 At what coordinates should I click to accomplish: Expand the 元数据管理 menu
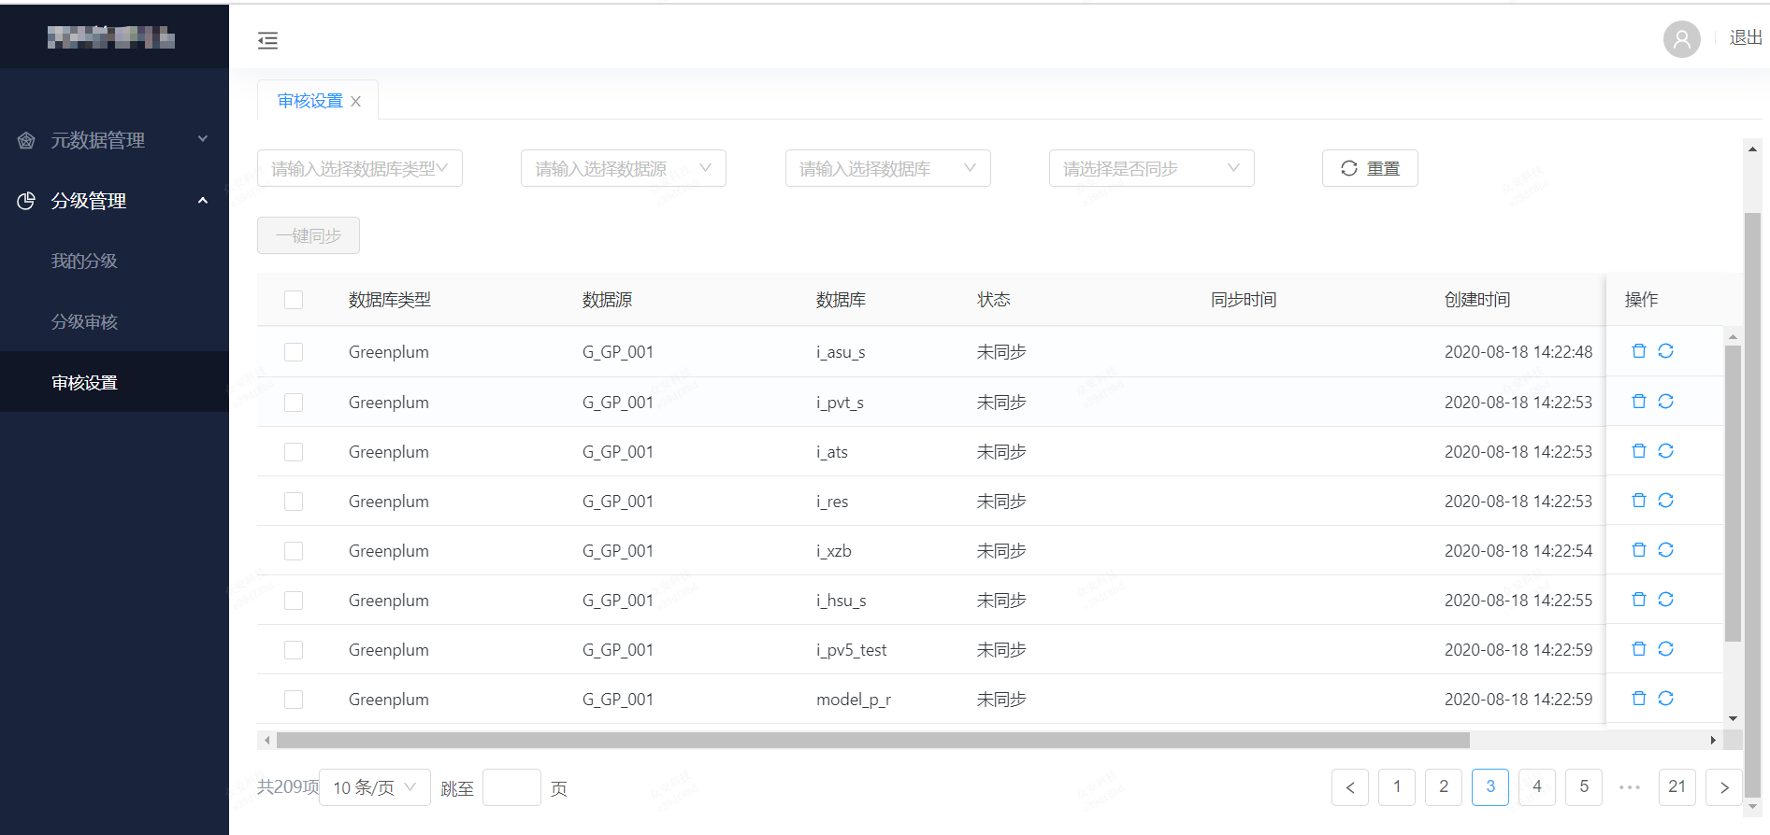tap(114, 140)
